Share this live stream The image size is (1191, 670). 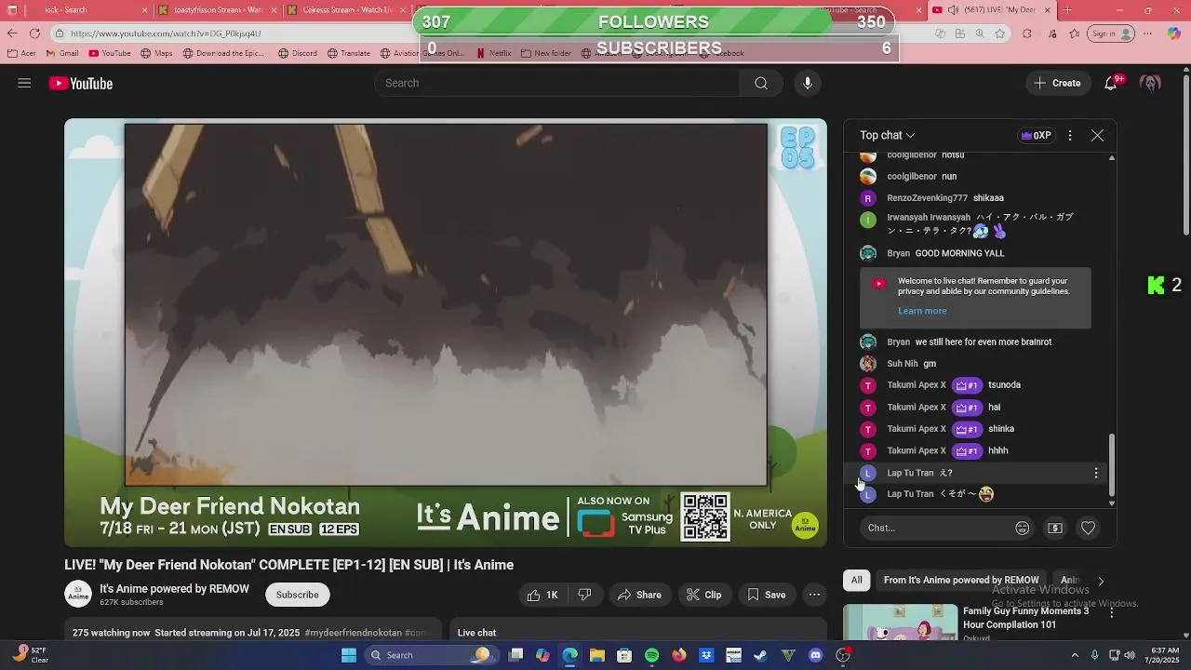coord(639,595)
